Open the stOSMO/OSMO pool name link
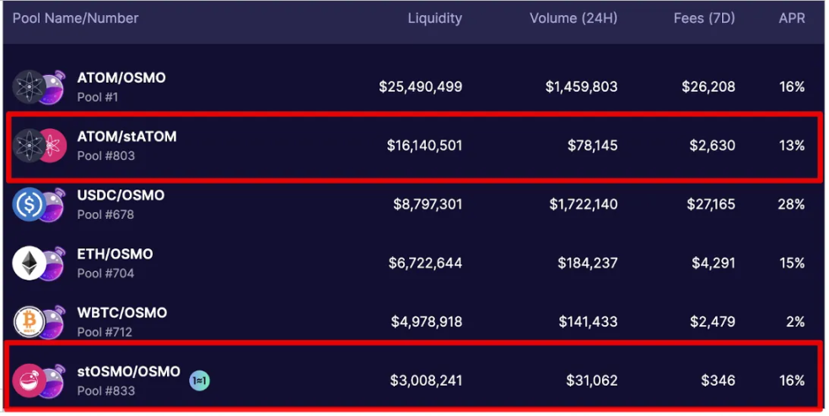Screen dimensions: 829x416 129,371
